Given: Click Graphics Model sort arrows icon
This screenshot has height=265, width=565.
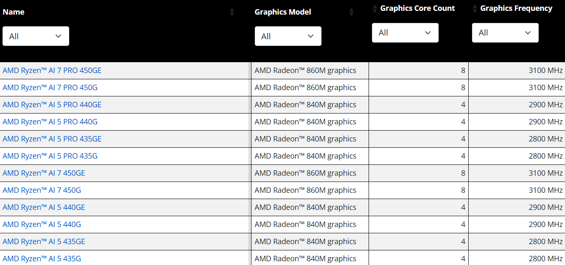Looking at the screenshot, I should click(351, 12).
